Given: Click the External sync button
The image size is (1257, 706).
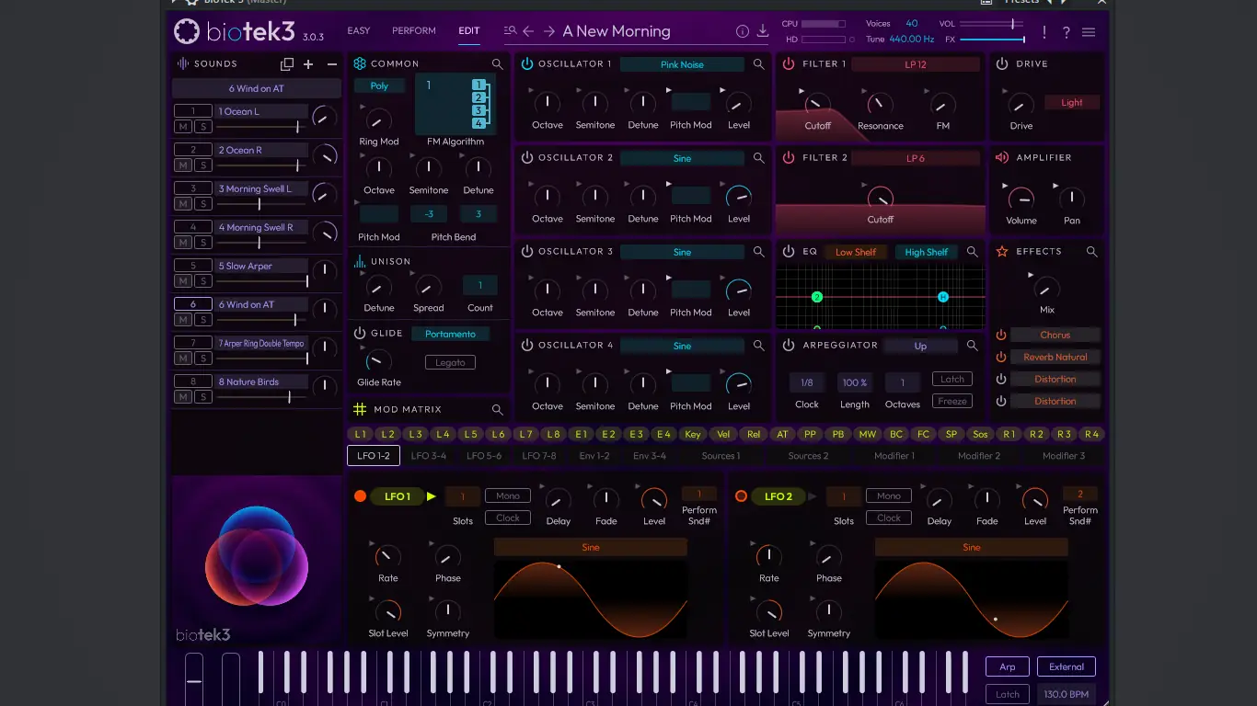Looking at the screenshot, I should [x=1067, y=667].
